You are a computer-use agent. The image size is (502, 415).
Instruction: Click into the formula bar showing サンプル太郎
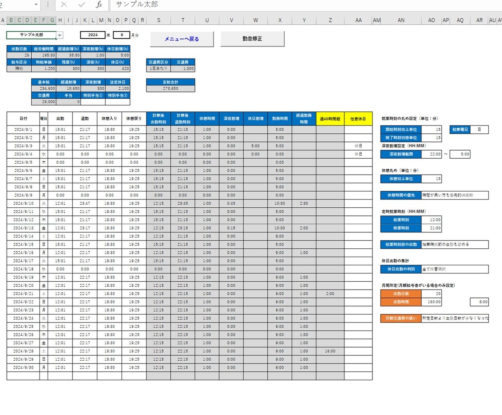coord(305,5)
